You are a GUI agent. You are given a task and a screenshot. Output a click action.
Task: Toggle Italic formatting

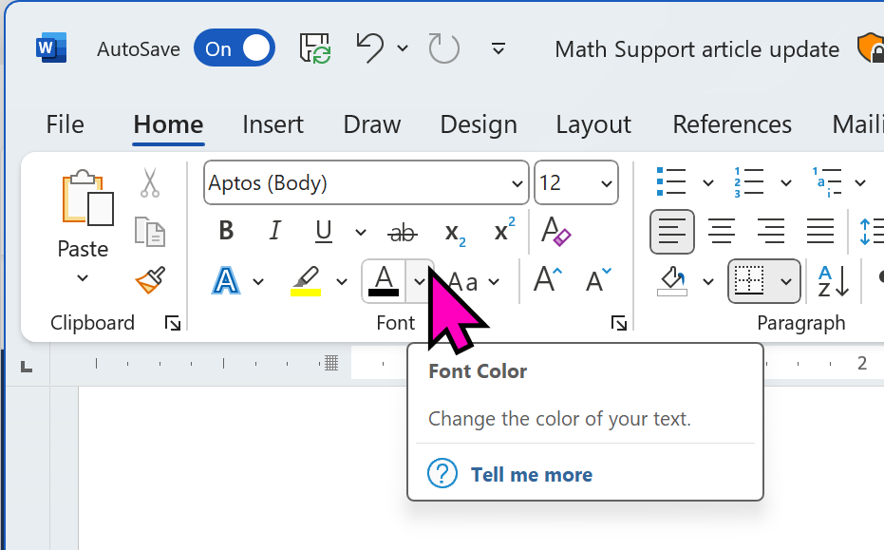click(275, 232)
